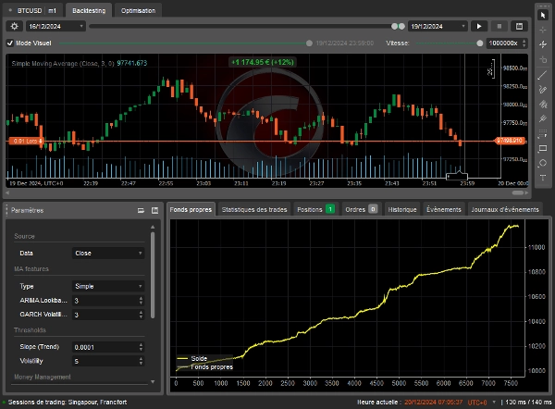This screenshot has width=555, height=409.
Task: Activate the crosshair cursor tool
Action: click(x=543, y=31)
